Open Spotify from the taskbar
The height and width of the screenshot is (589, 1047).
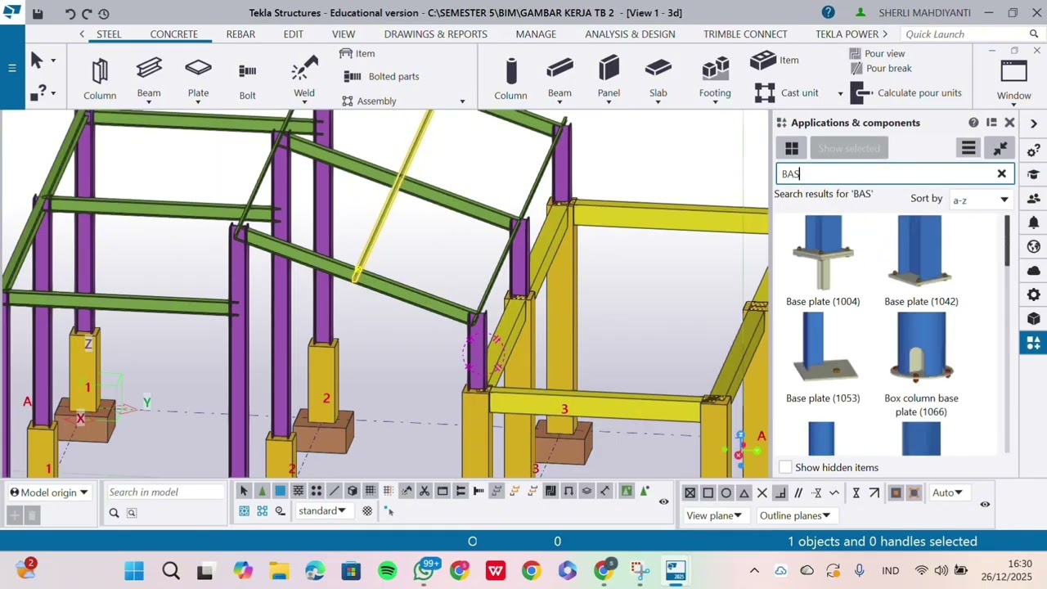pyautogui.click(x=388, y=570)
